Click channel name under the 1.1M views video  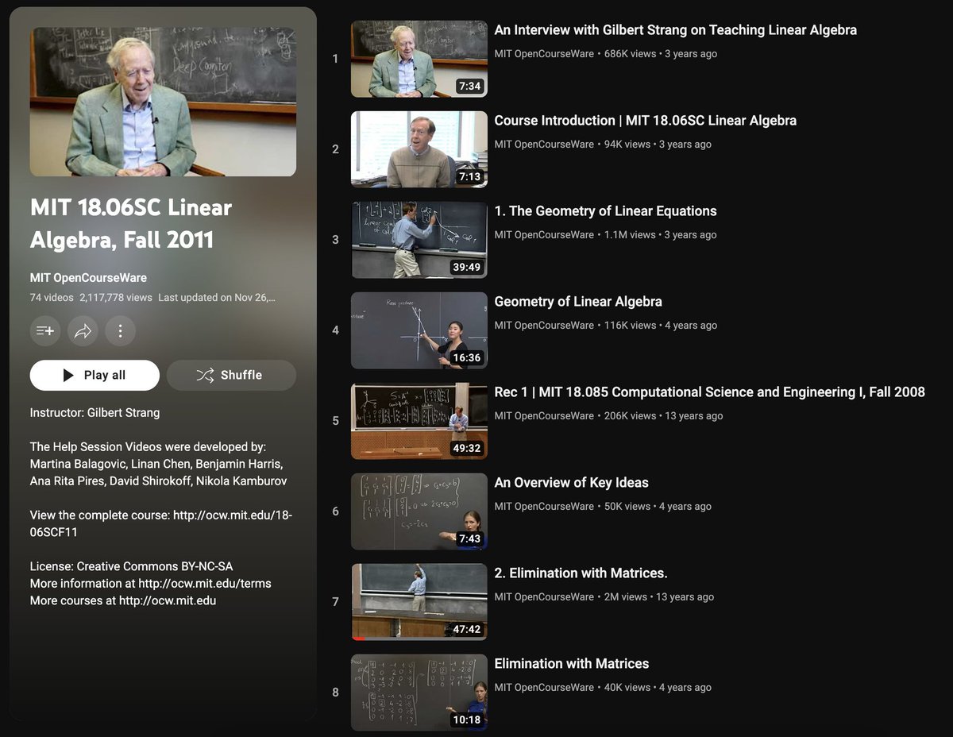pyautogui.click(x=544, y=235)
